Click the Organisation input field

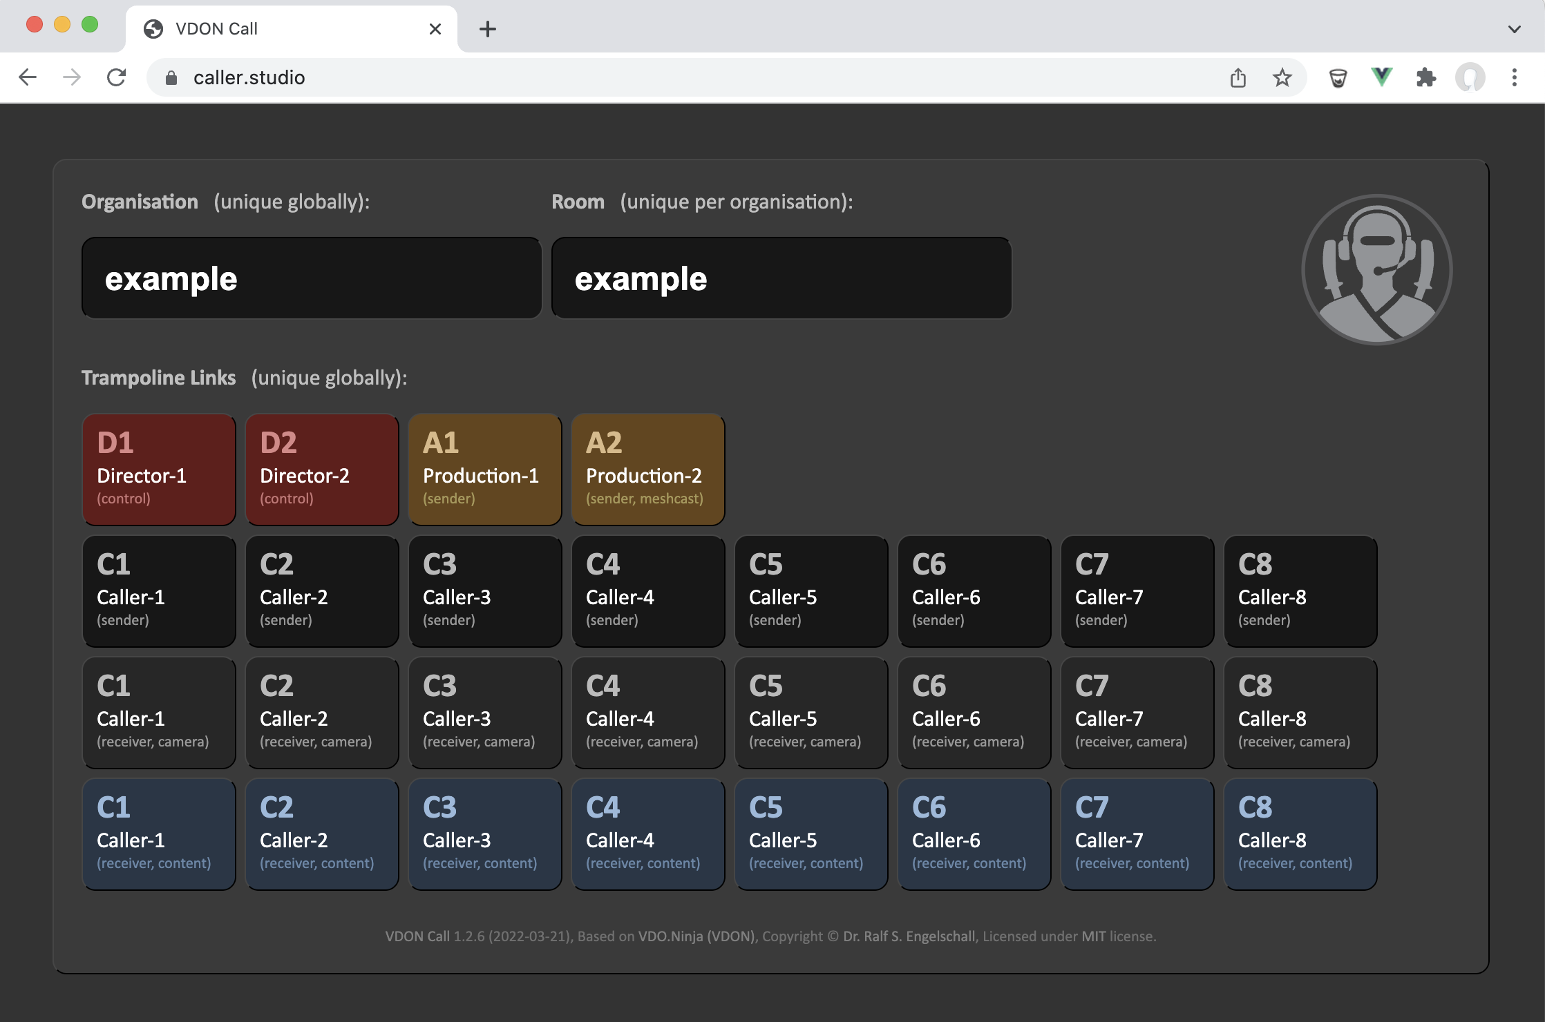pyautogui.click(x=312, y=278)
